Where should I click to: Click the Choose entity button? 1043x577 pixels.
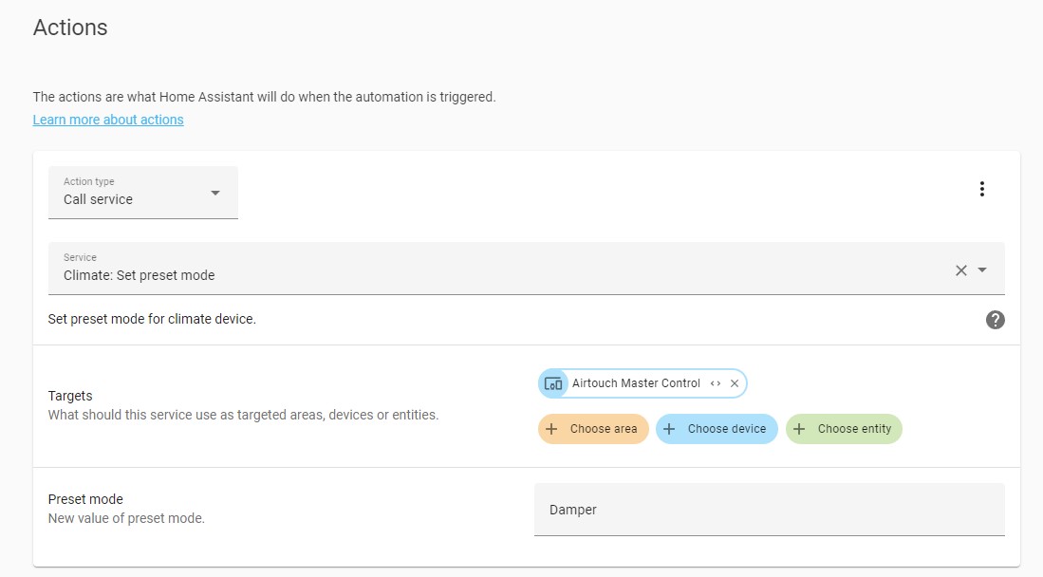click(844, 429)
